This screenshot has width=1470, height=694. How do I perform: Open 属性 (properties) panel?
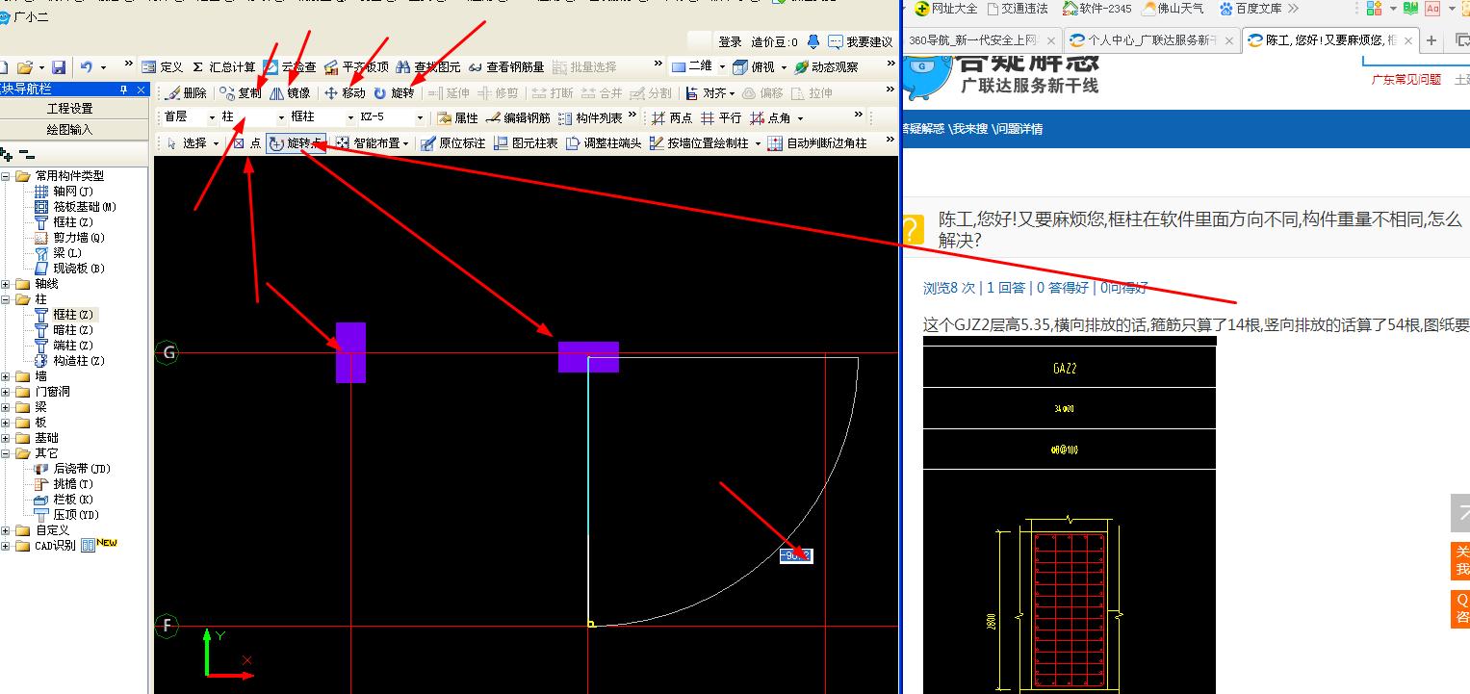(x=457, y=118)
